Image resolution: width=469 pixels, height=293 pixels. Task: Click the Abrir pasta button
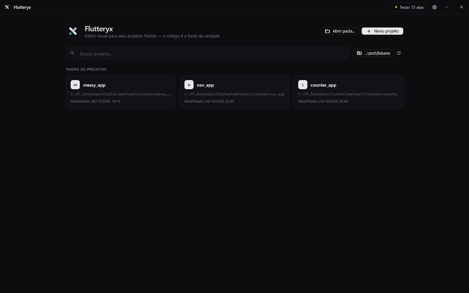coord(340,31)
